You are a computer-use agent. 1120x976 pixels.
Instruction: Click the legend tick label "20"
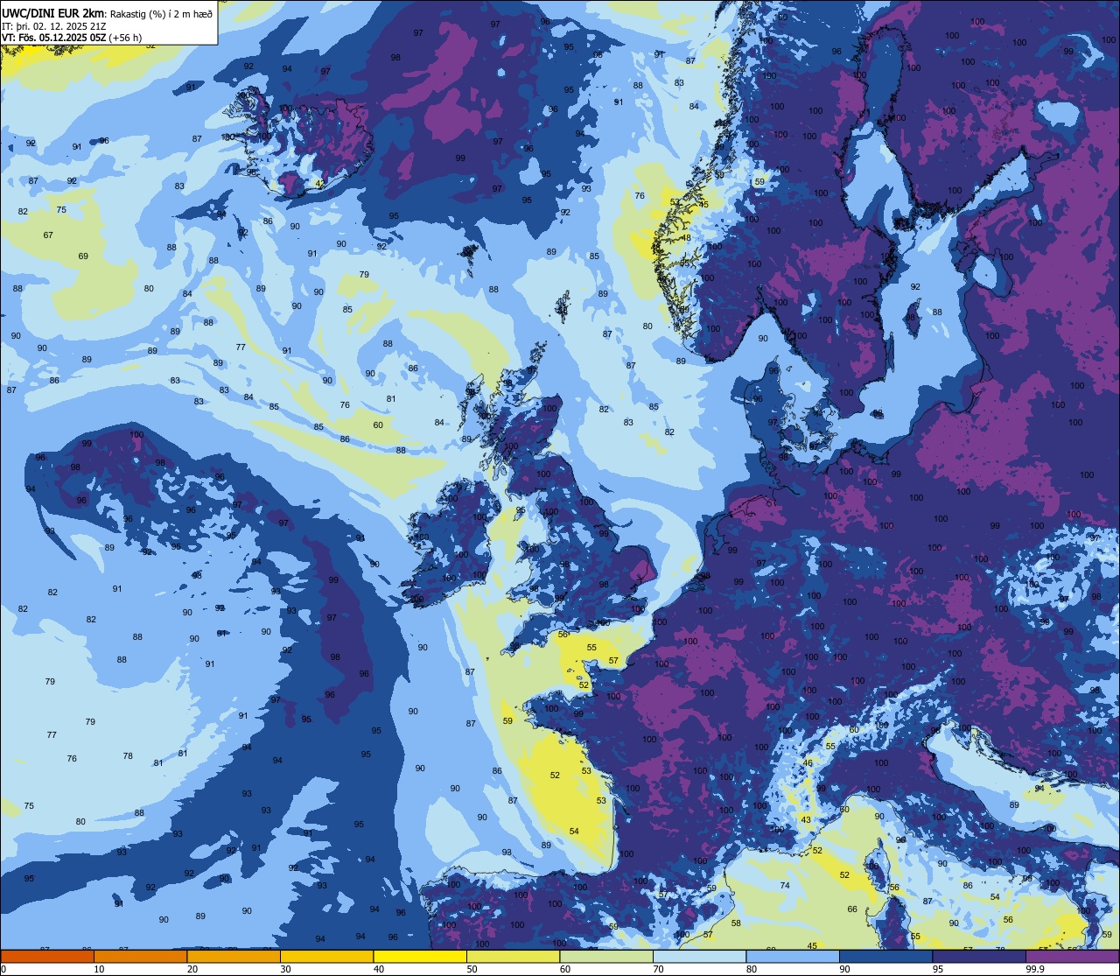192,969
